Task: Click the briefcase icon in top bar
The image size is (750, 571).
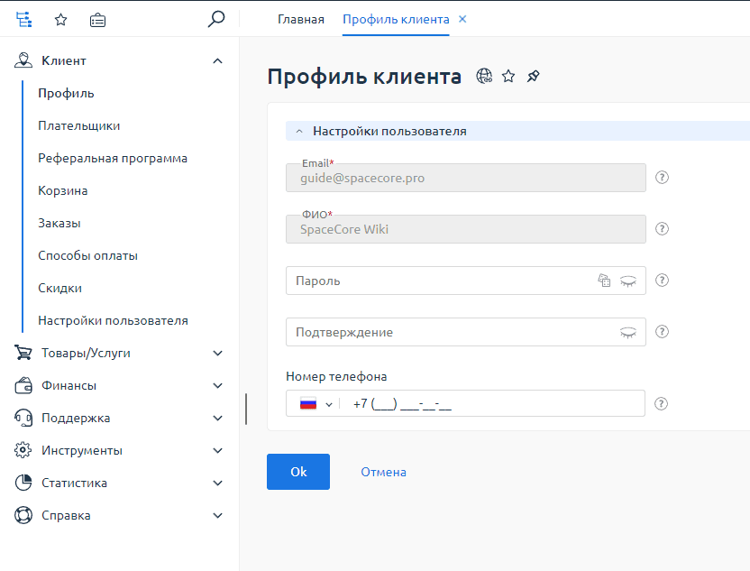Action: click(97, 19)
